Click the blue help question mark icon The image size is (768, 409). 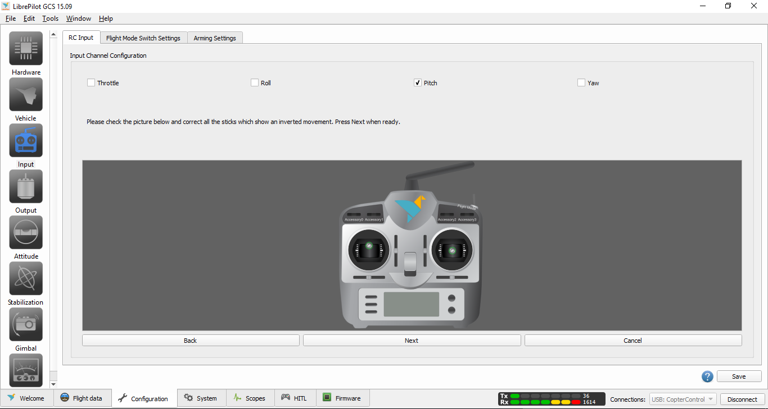[x=707, y=376]
